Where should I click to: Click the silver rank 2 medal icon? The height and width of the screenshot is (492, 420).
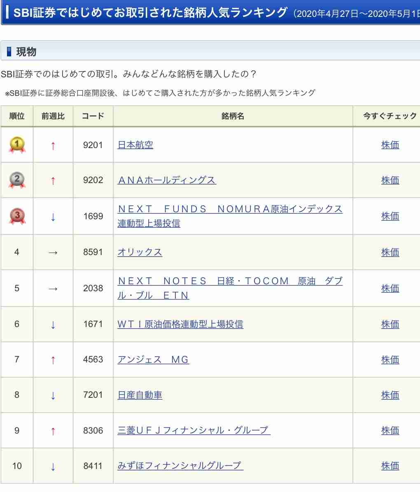point(17,180)
